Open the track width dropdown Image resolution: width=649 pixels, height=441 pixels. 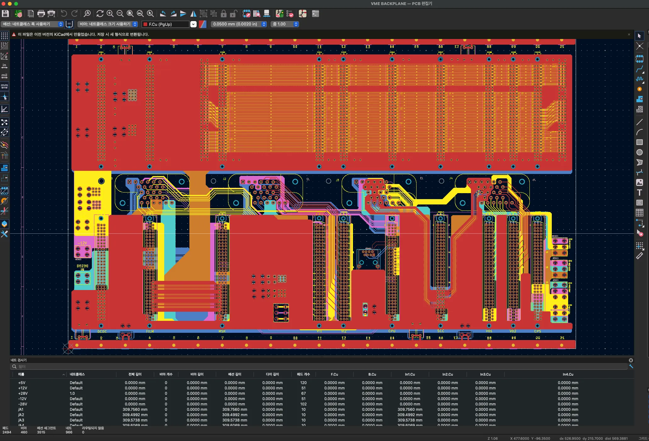tap(33, 24)
